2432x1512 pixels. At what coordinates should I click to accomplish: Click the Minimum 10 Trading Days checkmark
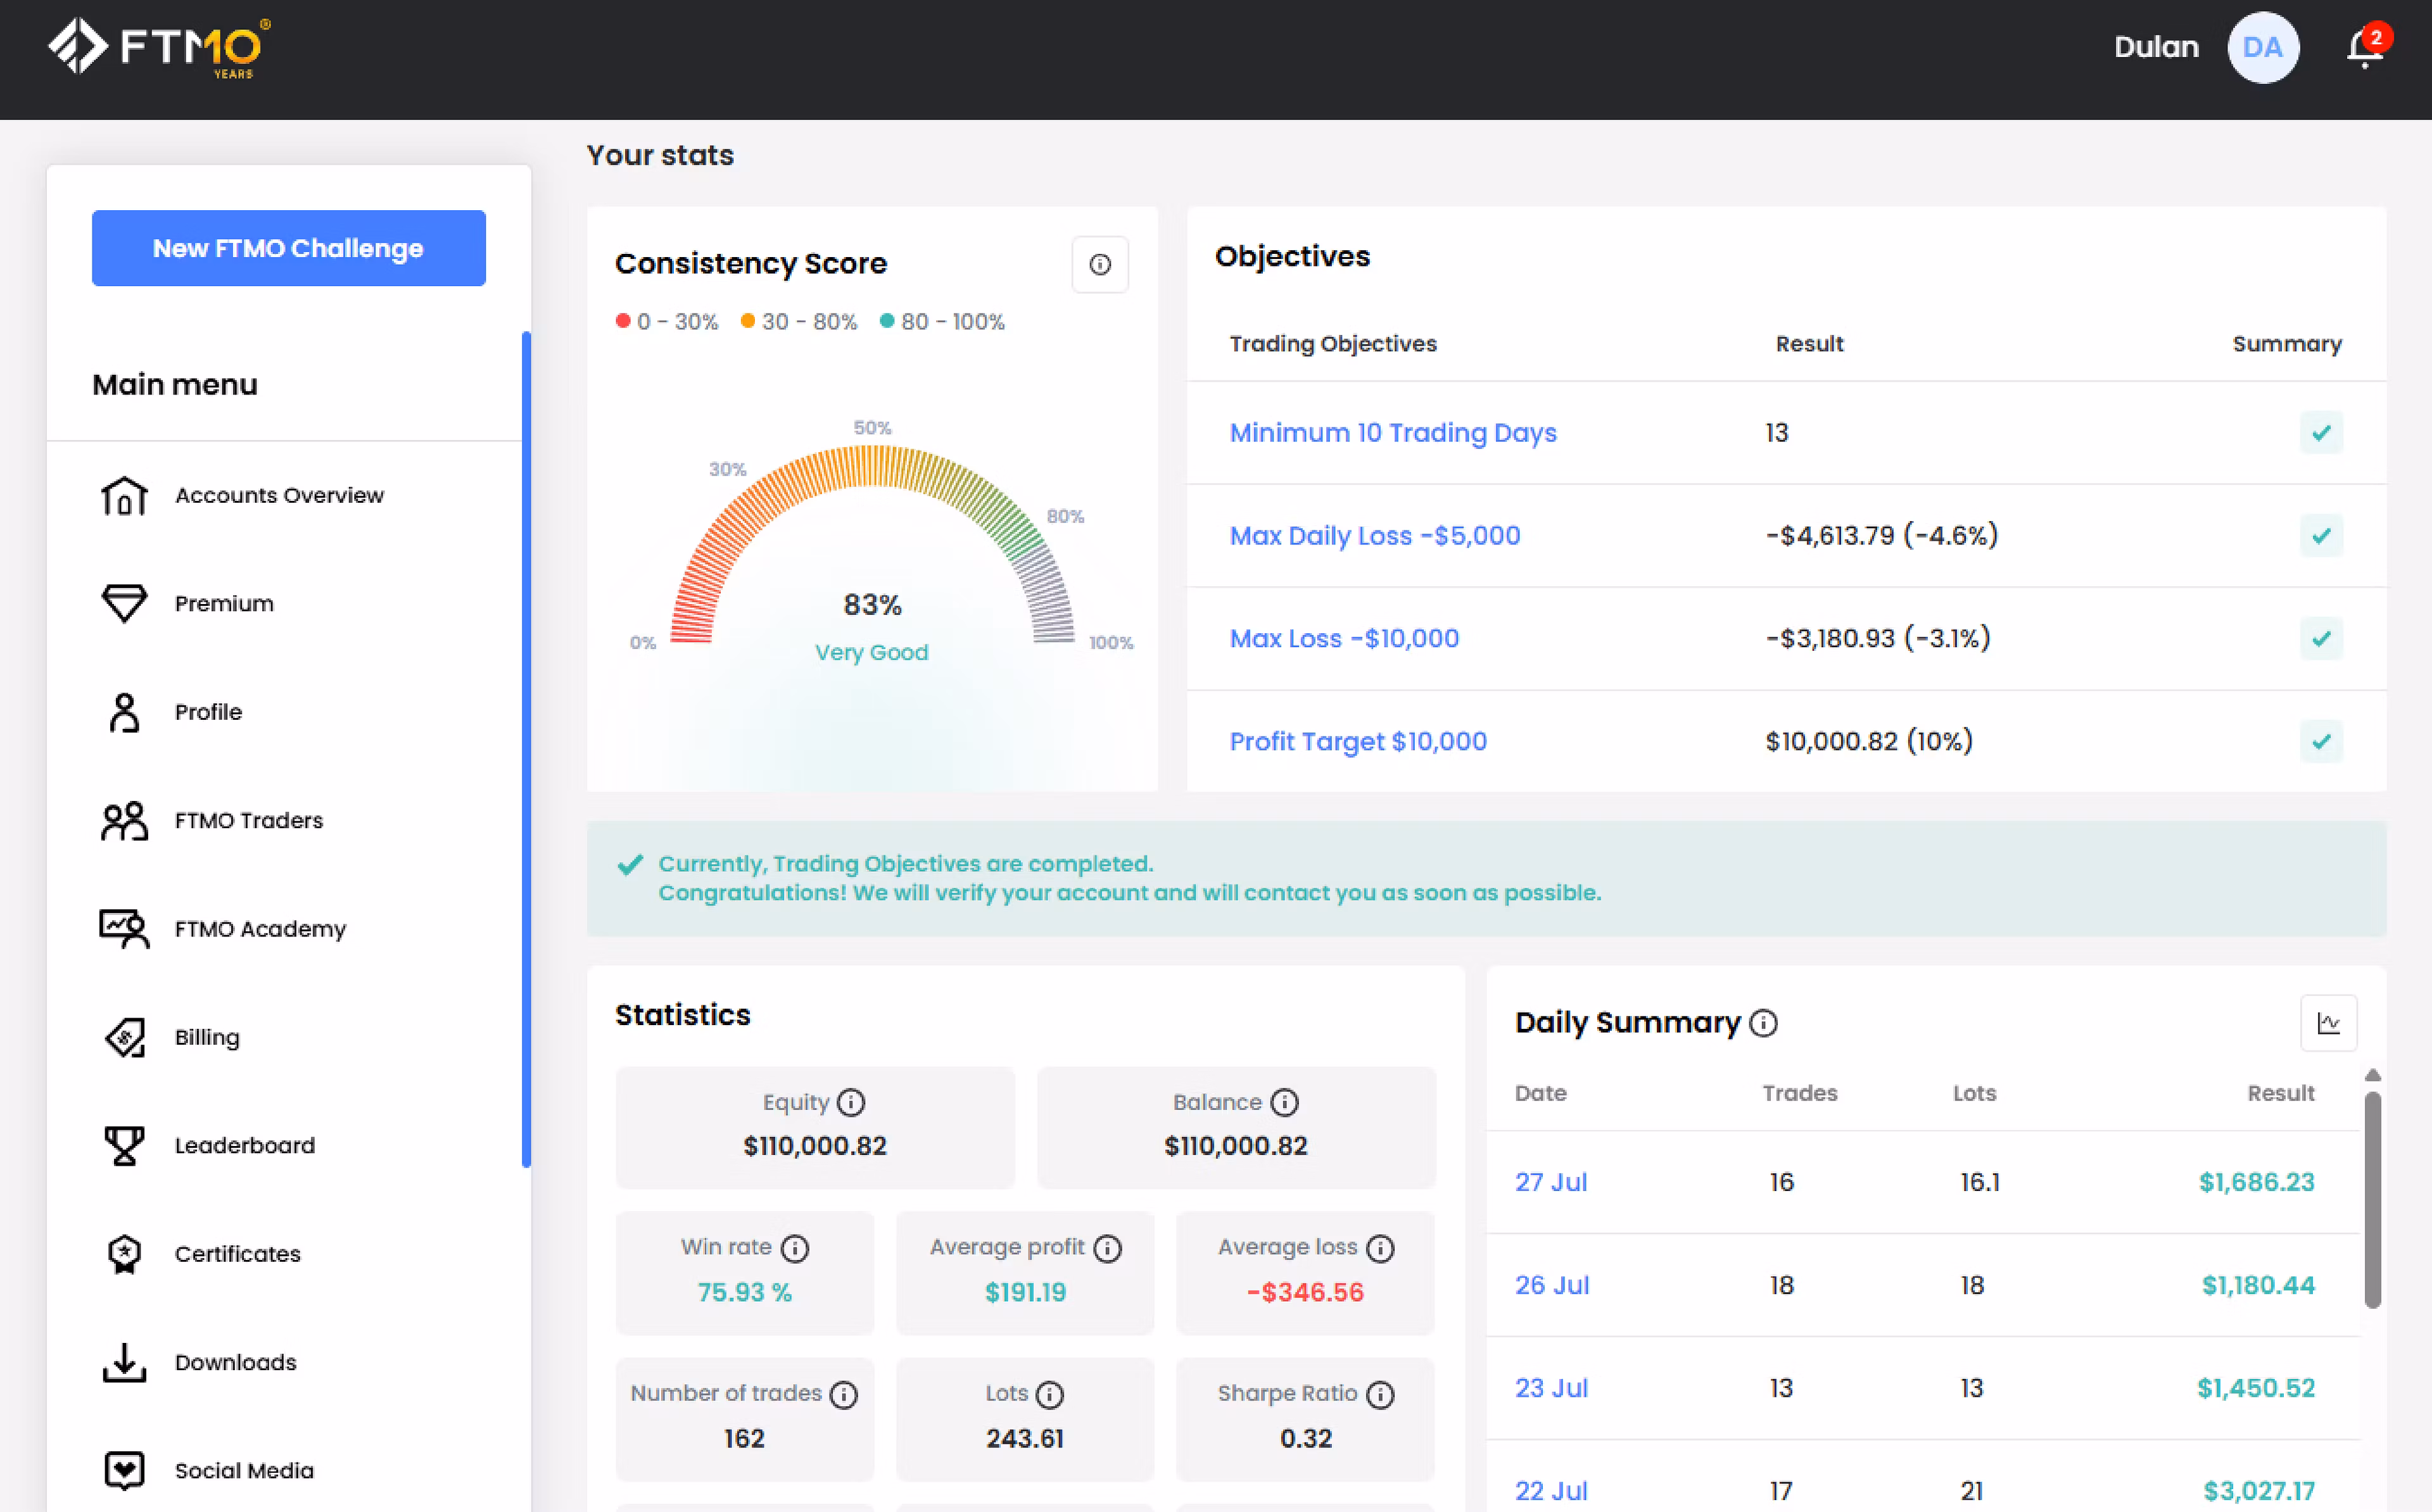pos(2320,433)
